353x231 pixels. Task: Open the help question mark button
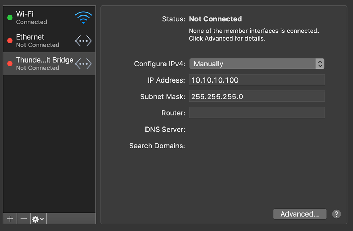coord(336,214)
